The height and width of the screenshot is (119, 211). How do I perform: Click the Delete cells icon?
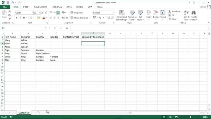coord(156,13)
